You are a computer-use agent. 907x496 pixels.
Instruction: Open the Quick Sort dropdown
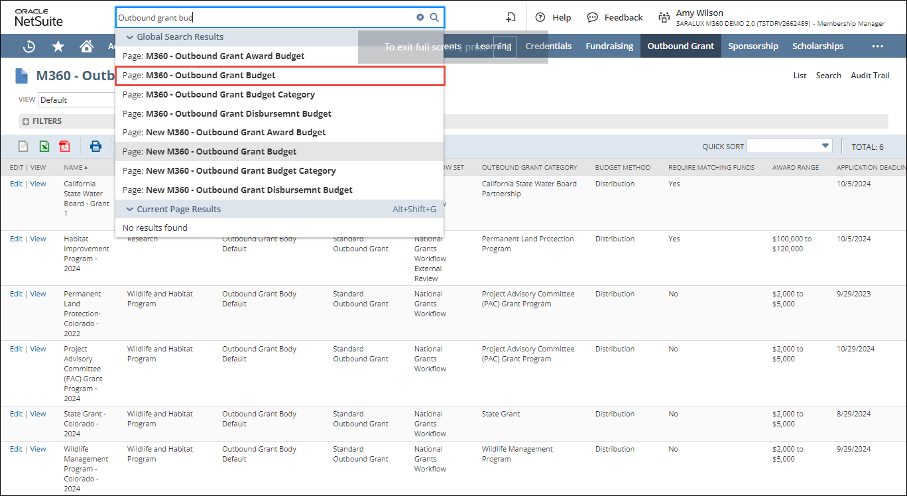[x=825, y=146]
